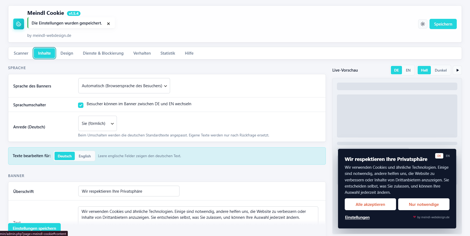470x236 pixels.
Task: Switch to the Statistik tab
Action: tap(168, 53)
